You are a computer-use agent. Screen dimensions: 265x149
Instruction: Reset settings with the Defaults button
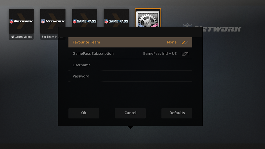click(177, 113)
